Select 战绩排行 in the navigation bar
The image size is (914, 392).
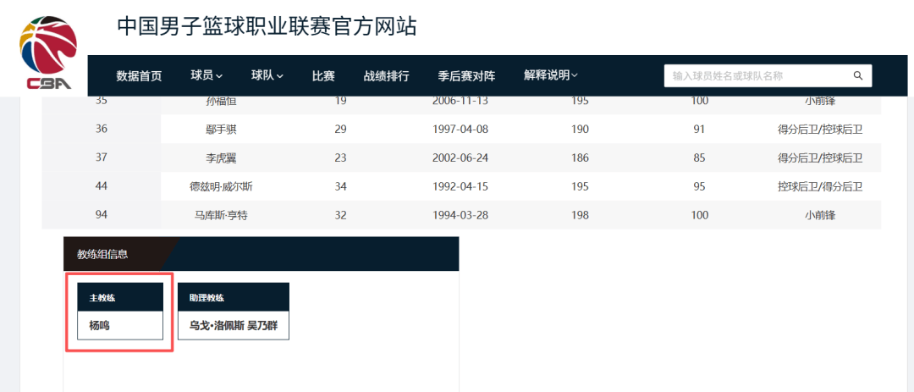(386, 75)
